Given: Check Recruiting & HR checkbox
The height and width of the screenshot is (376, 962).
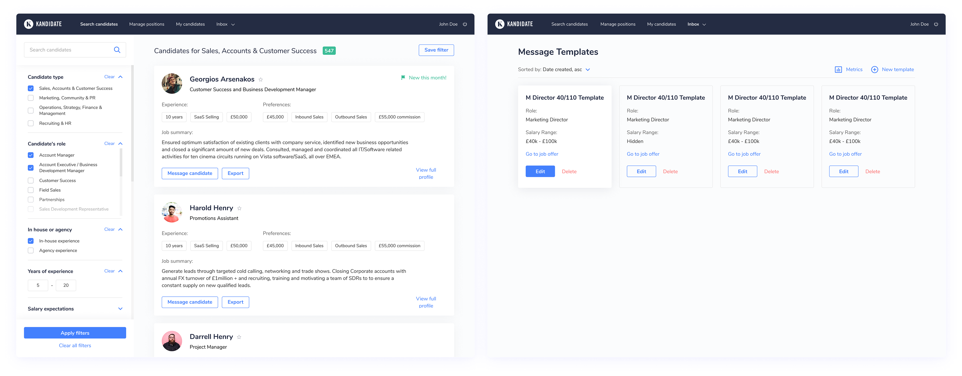Looking at the screenshot, I should (x=31, y=123).
